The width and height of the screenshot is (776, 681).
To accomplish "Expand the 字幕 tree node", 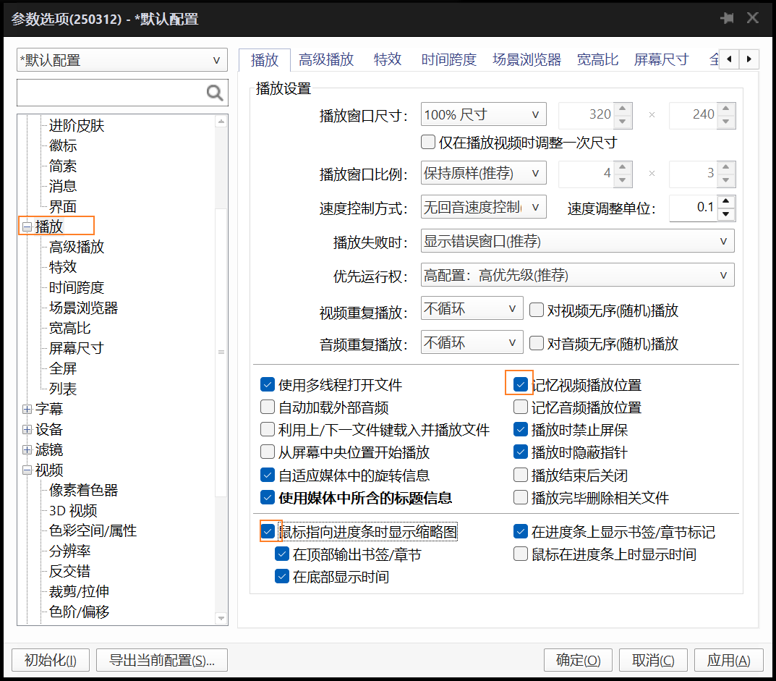I will click(x=27, y=409).
